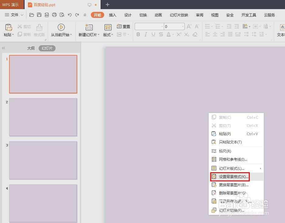
Task: Choose 更换背景图片(B) in the context menu
Action: 236,185
